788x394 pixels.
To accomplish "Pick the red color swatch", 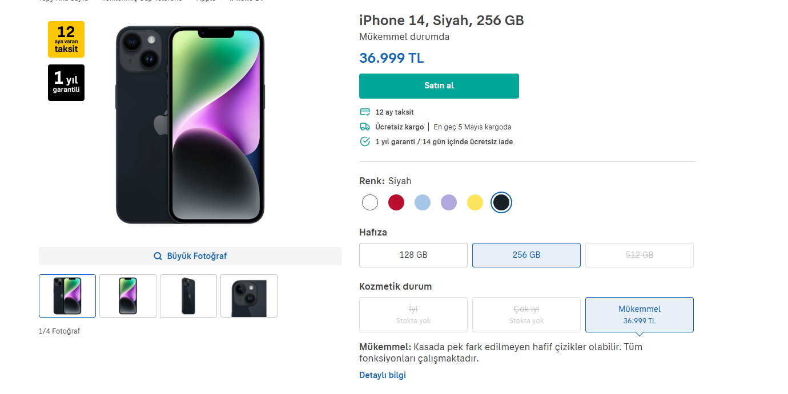I will click(396, 202).
